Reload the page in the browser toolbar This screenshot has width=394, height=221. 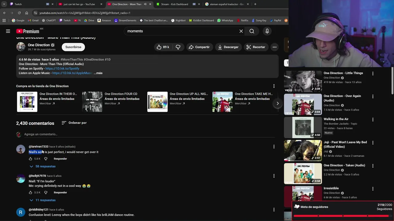coord(19,13)
